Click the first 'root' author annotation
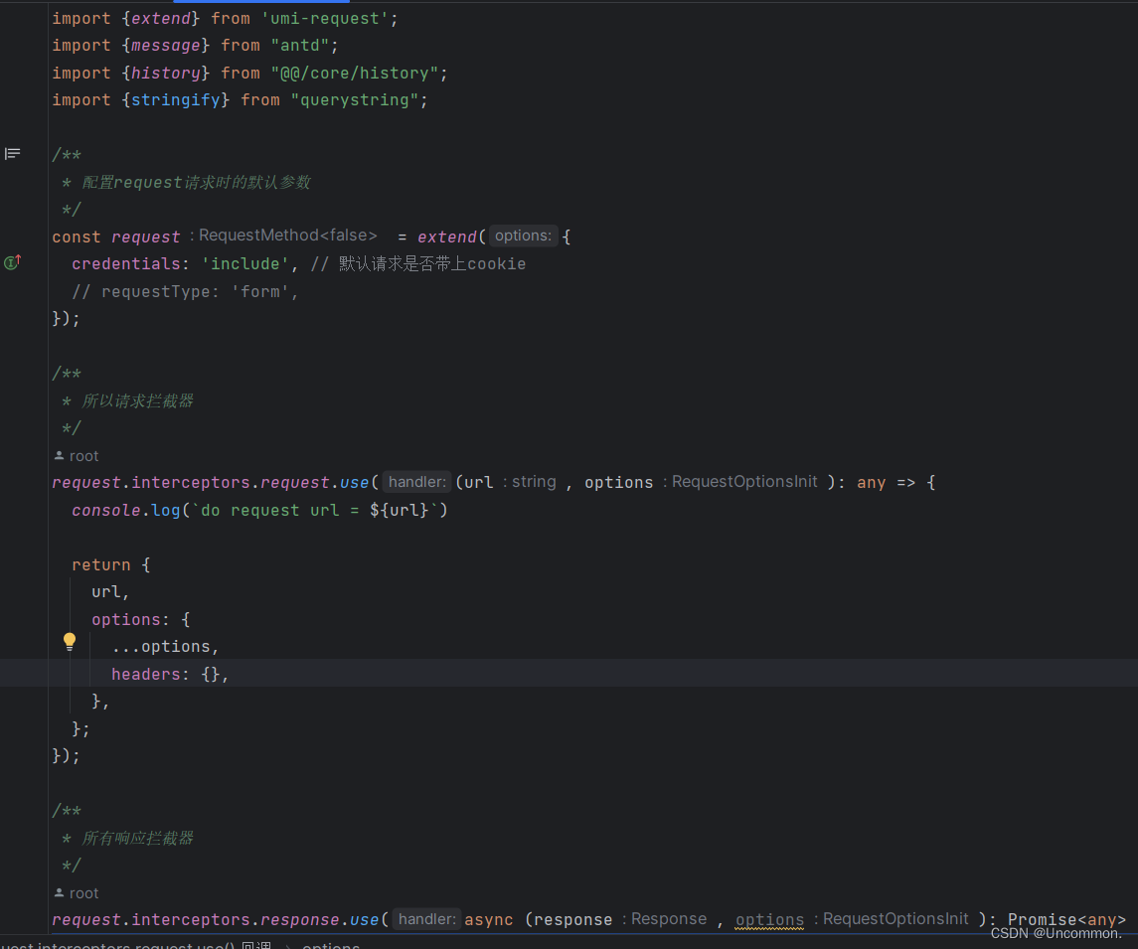 [x=77, y=456]
